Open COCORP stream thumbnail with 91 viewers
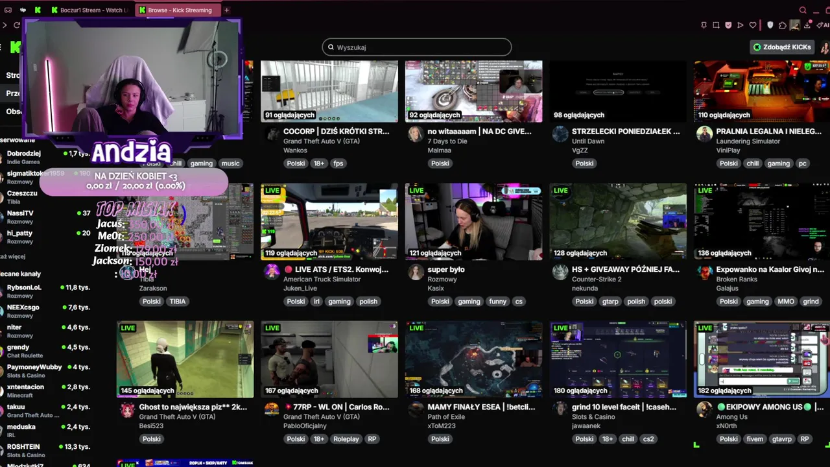Screen dimensions: 830x467 click(329, 91)
